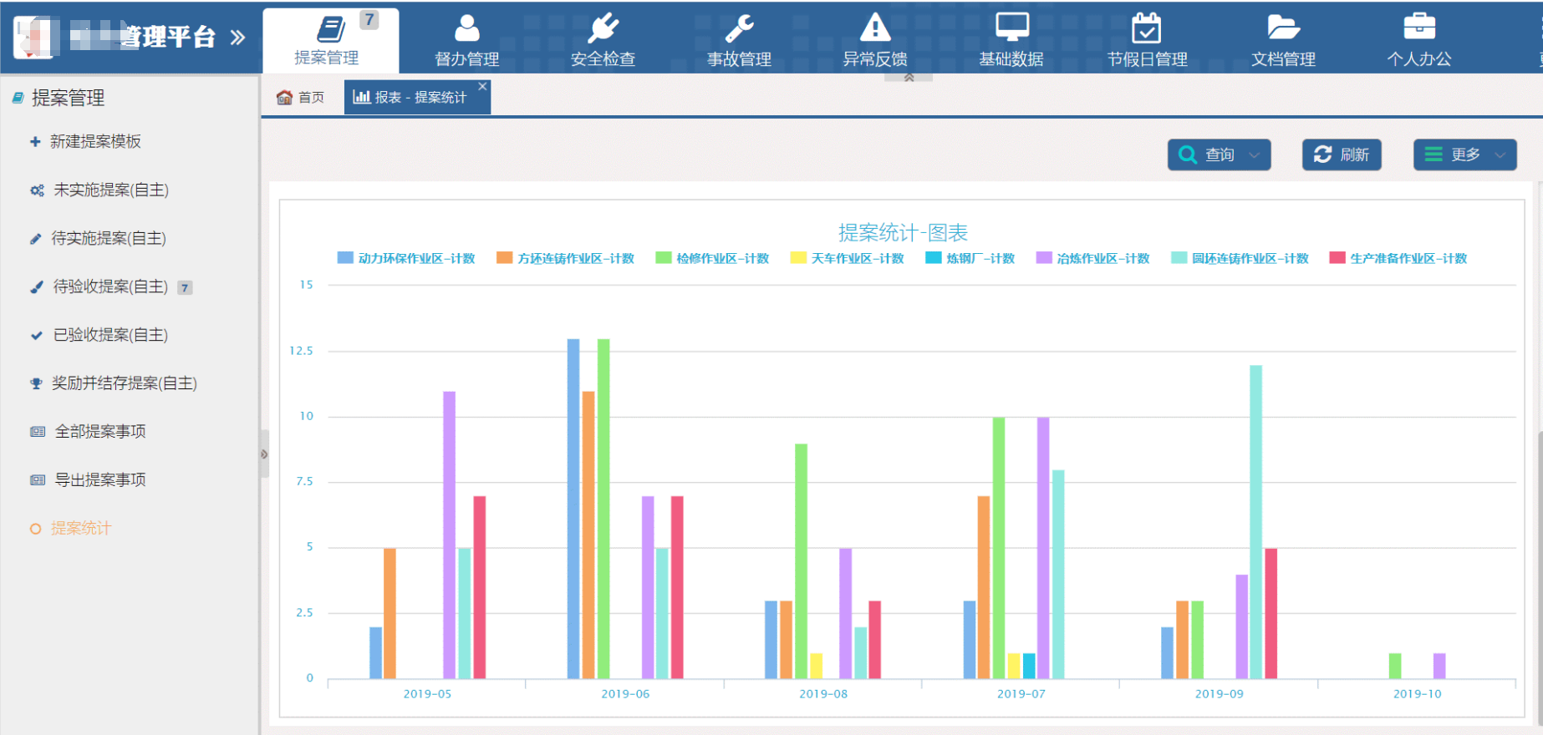Click the plus icon beside 新建提案模板

click(x=35, y=142)
